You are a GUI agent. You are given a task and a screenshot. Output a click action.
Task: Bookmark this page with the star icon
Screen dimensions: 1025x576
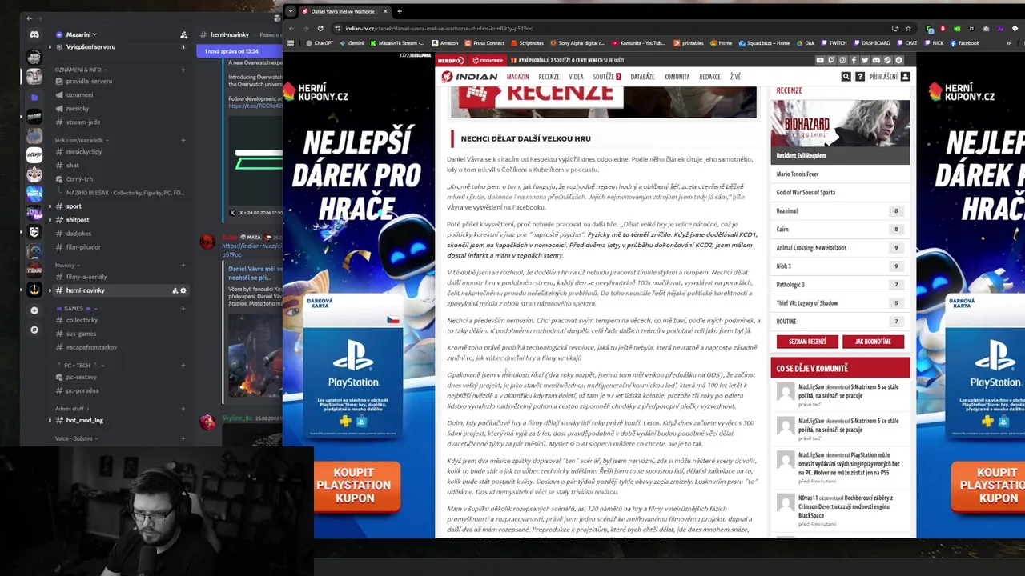click(908, 28)
